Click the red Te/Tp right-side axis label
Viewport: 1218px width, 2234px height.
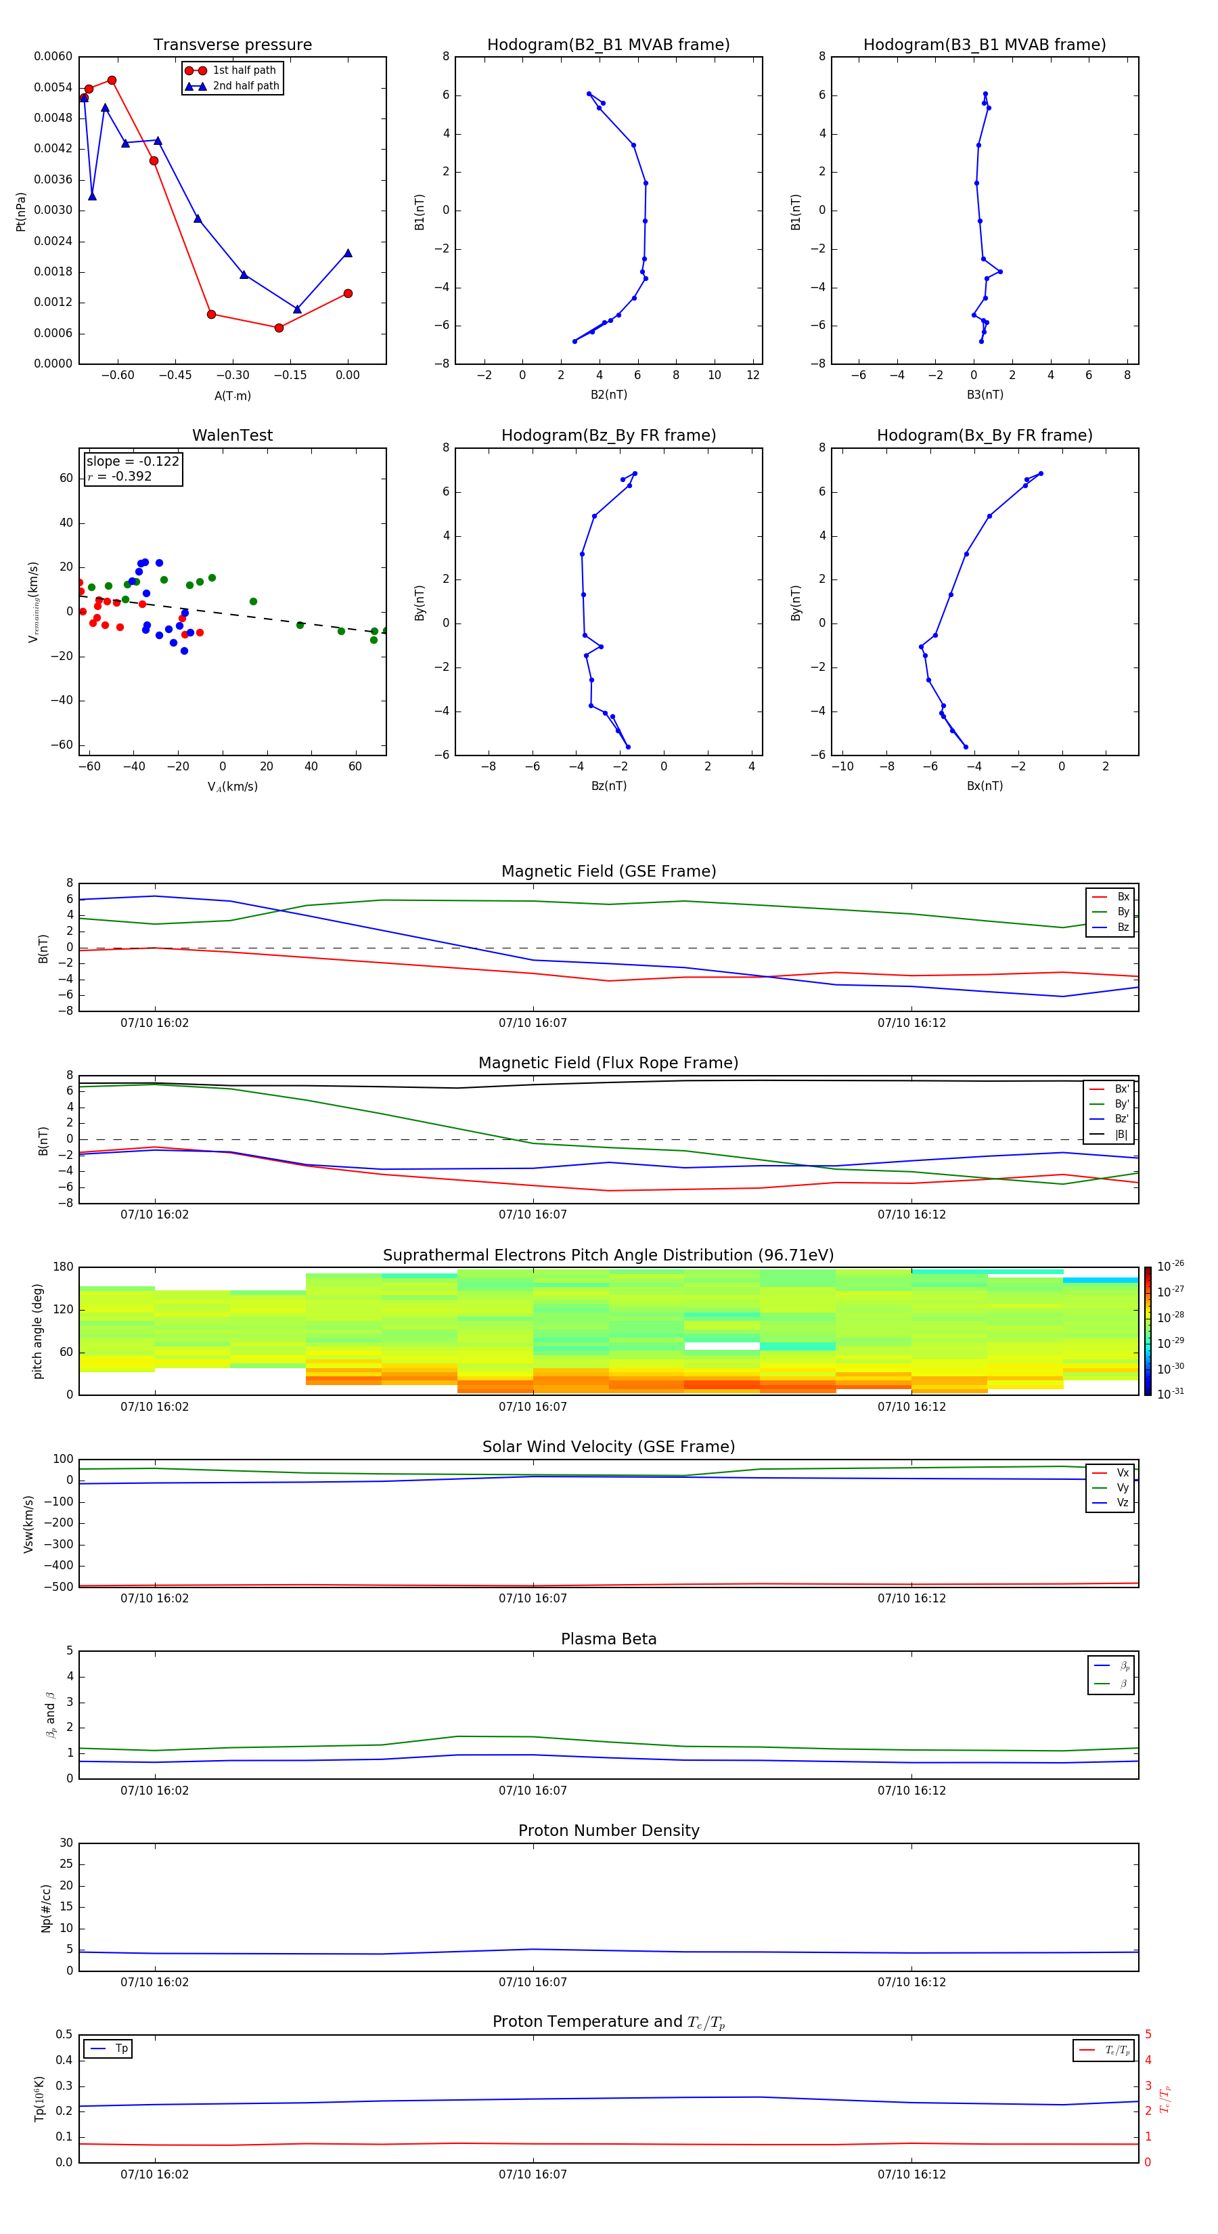click(x=1165, y=2099)
